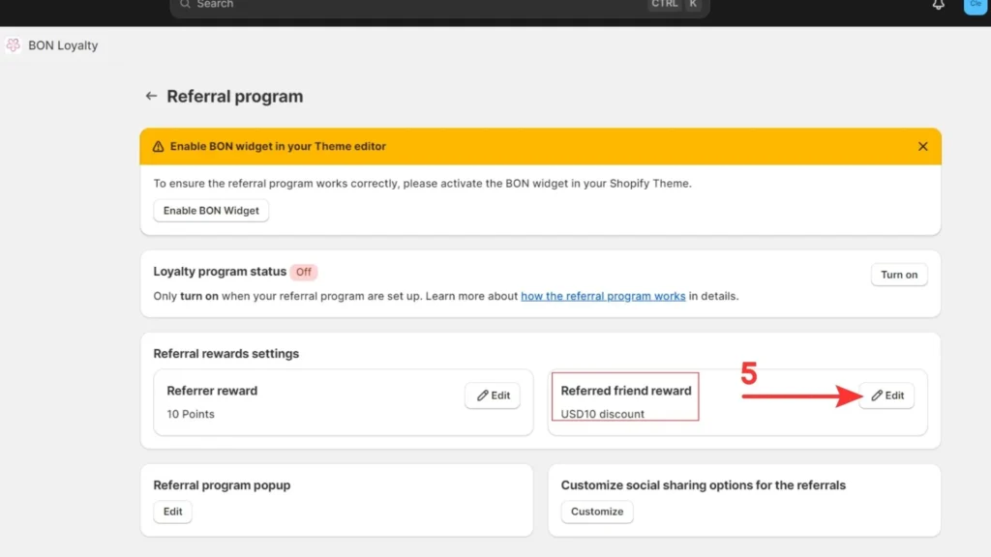
Task: Click the 10 Points referrer reward text
Action: 191,414
